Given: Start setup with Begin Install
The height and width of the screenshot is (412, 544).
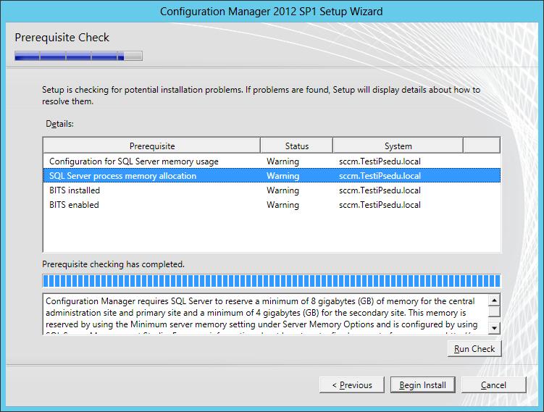Looking at the screenshot, I should (422, 385).
